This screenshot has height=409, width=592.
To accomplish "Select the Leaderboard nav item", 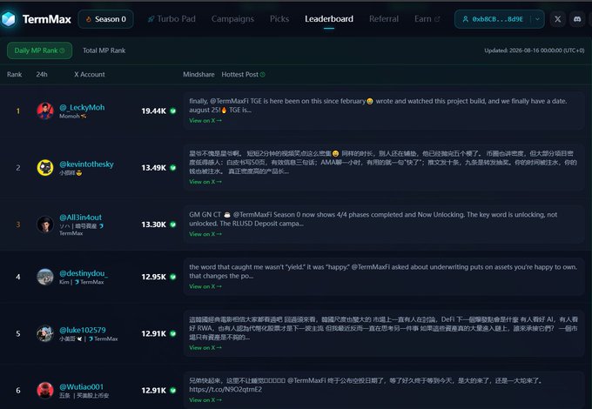I will click(x=329, y=19).
